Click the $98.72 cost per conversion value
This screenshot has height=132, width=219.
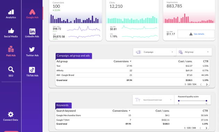click(x=57, y=29)
